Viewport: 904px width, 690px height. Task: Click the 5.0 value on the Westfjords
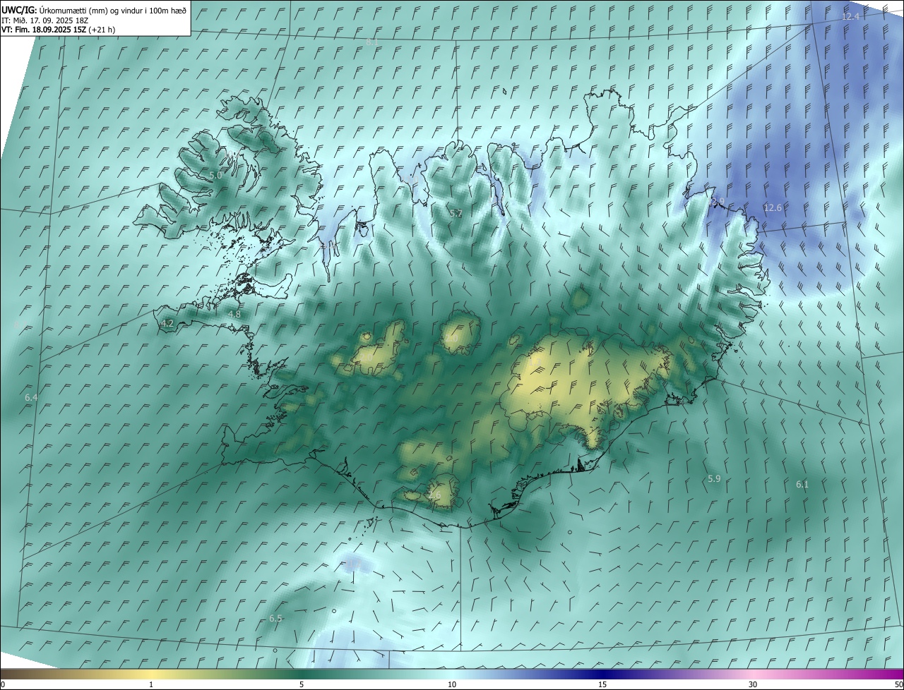215,175
